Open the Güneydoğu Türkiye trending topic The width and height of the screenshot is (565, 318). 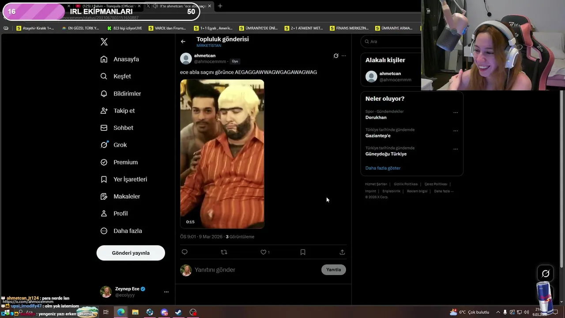point(386,154)
